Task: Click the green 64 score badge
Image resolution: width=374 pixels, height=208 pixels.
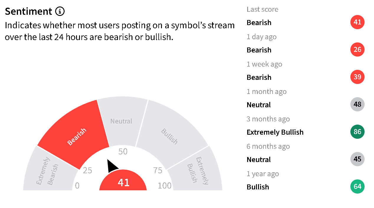Action: click(x=357, y=186)
